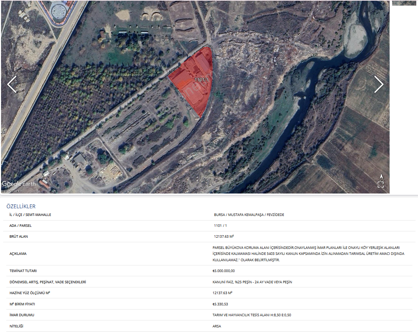
Task: Click the ARSA property type value
Action: (217, 326)
